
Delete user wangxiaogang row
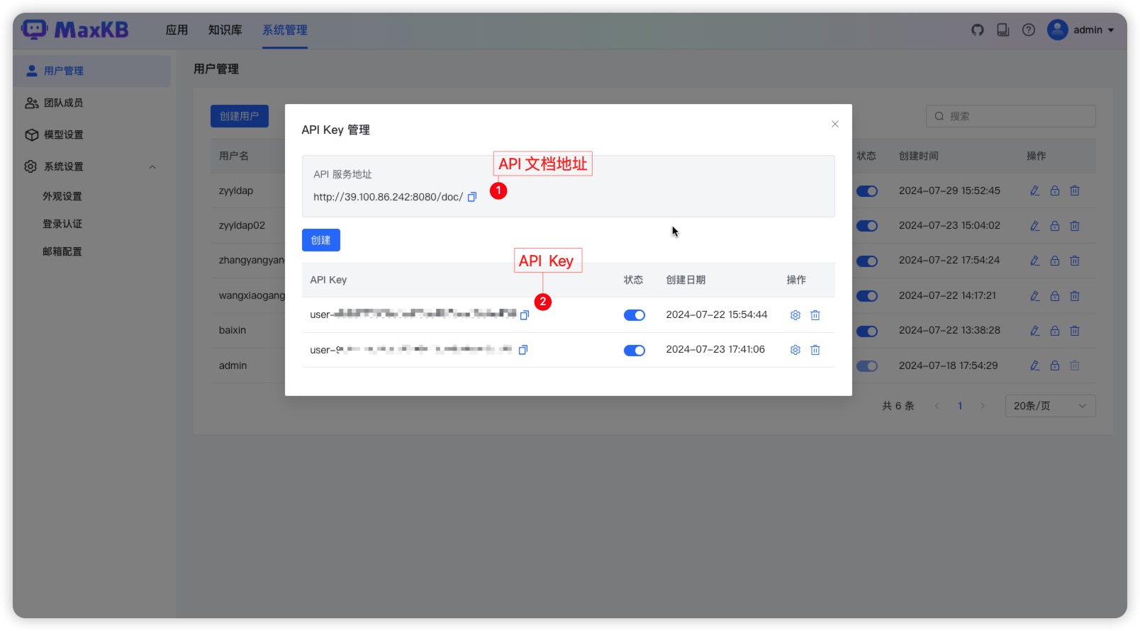[1075, 296]
